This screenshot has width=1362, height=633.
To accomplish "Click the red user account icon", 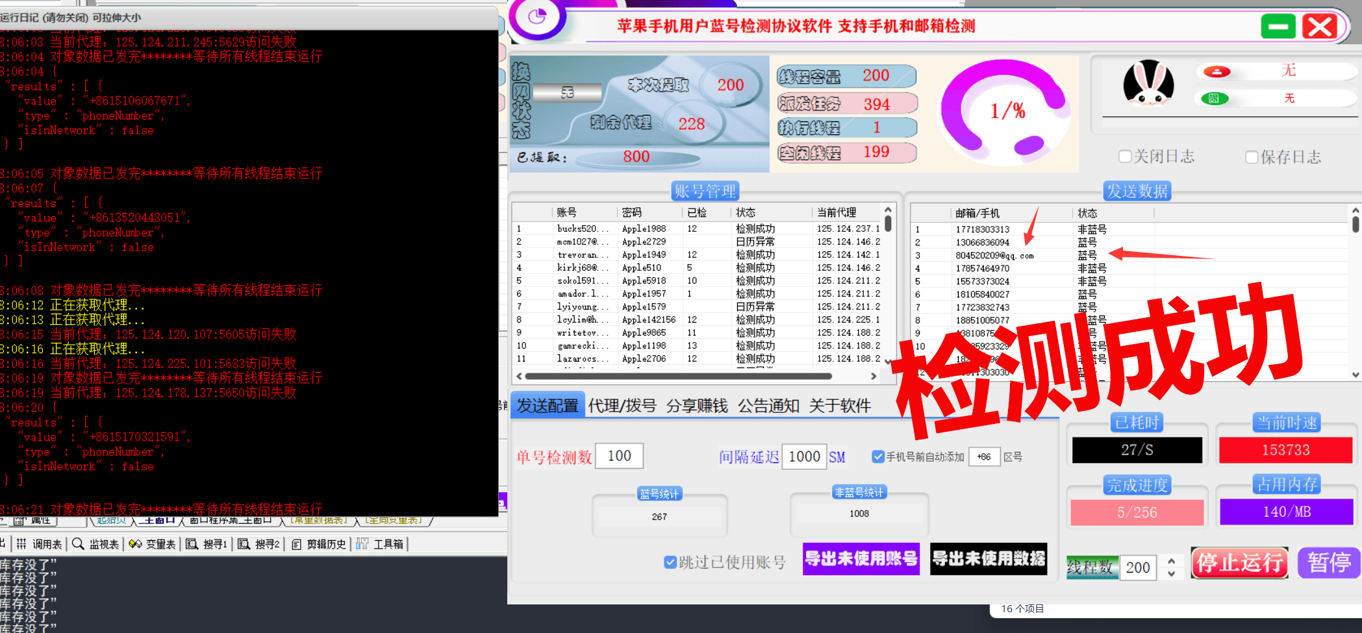I will 1217,71.
